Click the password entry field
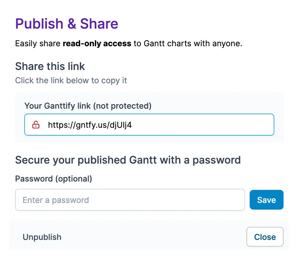Viewport: 298px width, 259px height. [130, 200]
